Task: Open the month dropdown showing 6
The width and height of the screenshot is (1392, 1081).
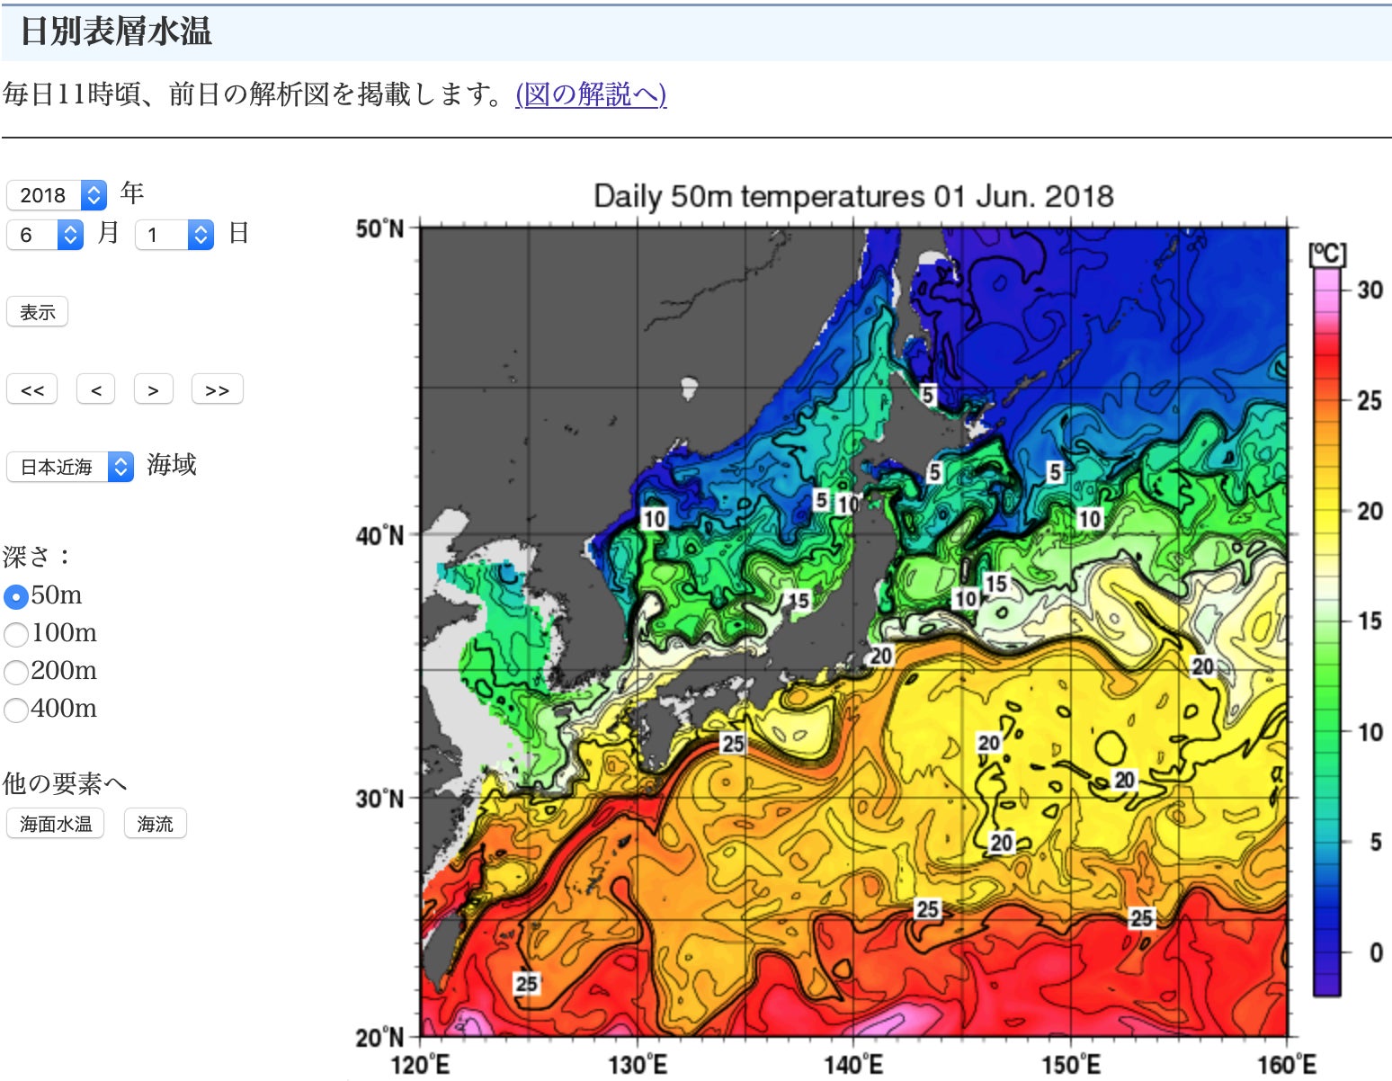Action: pyautogui.click(x=45, y=235)
